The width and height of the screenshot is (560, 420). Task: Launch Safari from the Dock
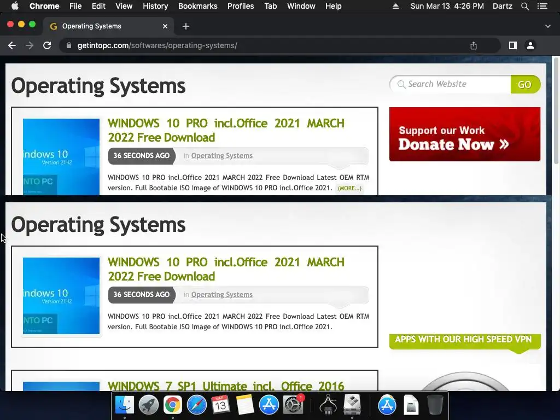point(196,405)
